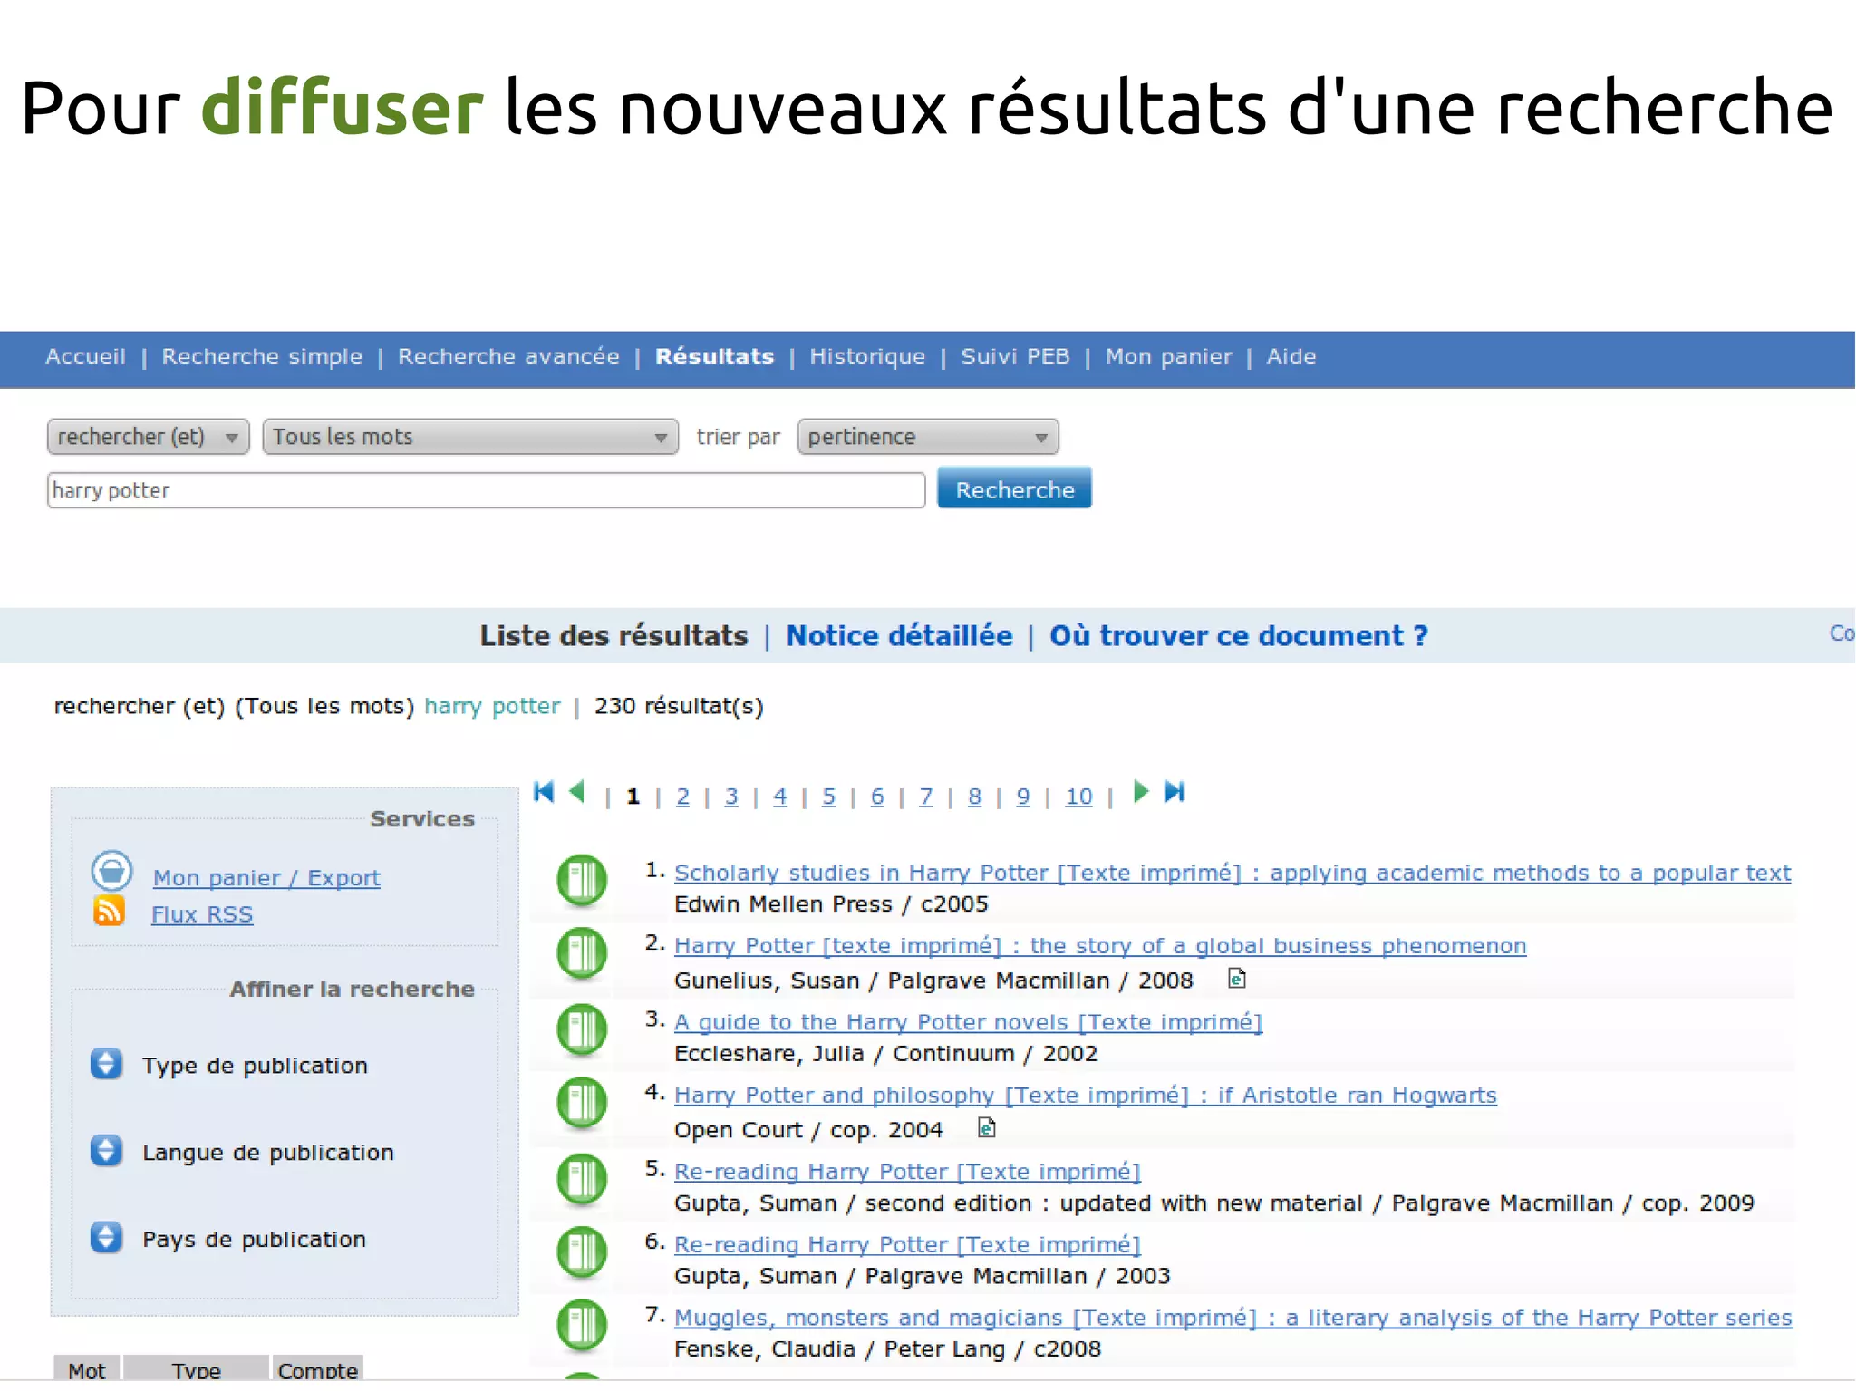Open Harry Potter global business phenomenon title
This screenshot has width=1856, height=1391.
point(1100,946)
